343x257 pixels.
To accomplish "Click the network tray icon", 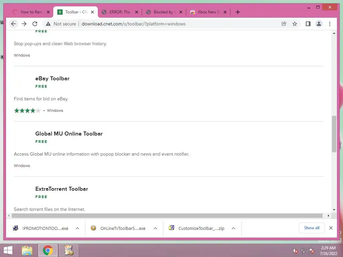I will coord(303,251).
